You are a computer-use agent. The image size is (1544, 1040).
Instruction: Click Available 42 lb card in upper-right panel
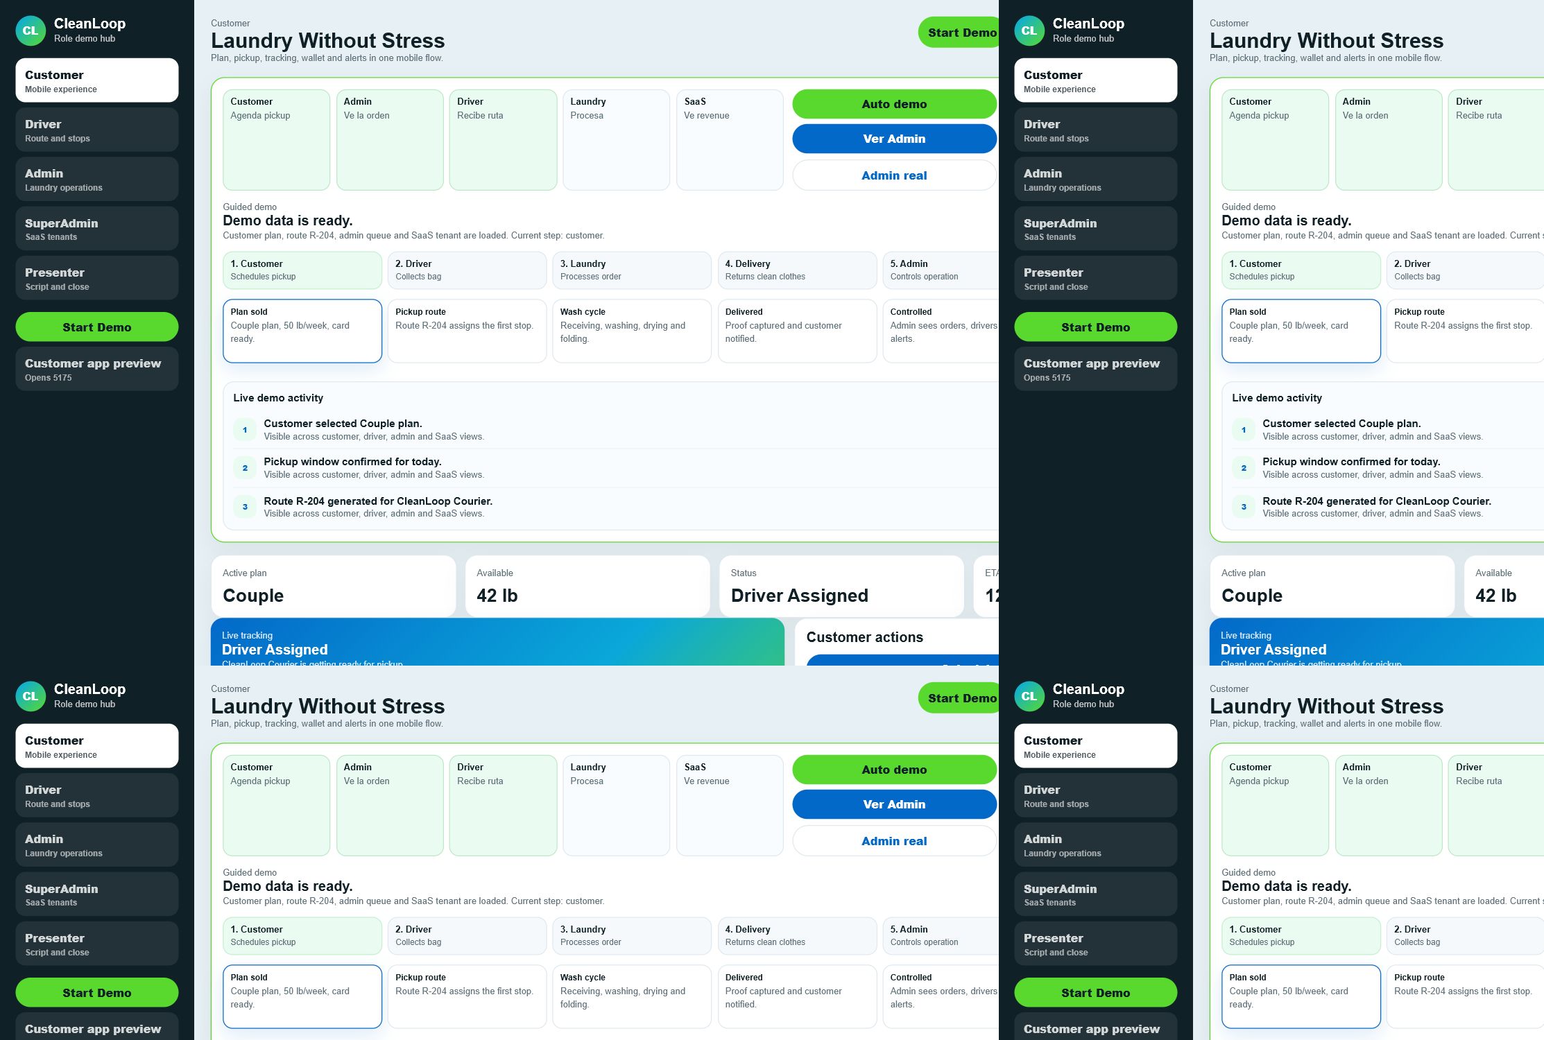tap(1504, 586)
